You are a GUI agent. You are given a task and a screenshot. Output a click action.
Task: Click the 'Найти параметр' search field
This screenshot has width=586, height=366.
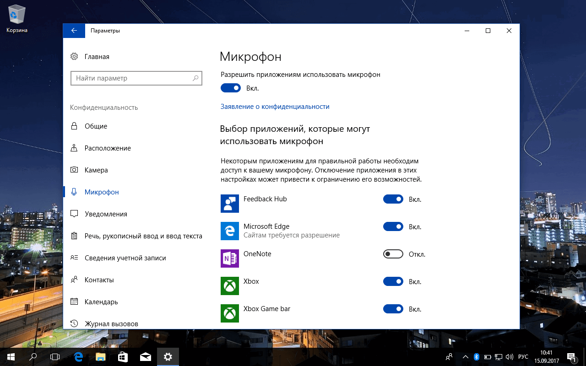pos(136,78)
